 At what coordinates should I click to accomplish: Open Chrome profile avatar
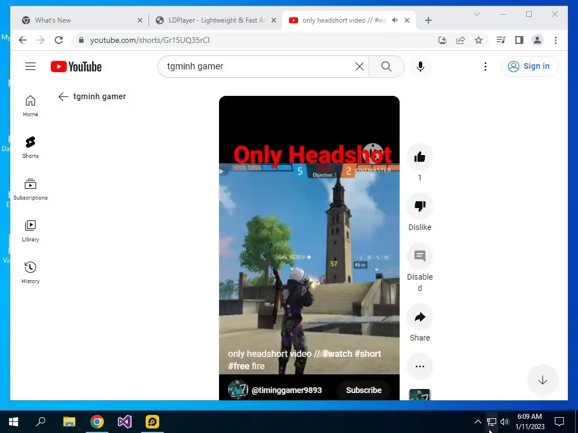click(537, 40)
